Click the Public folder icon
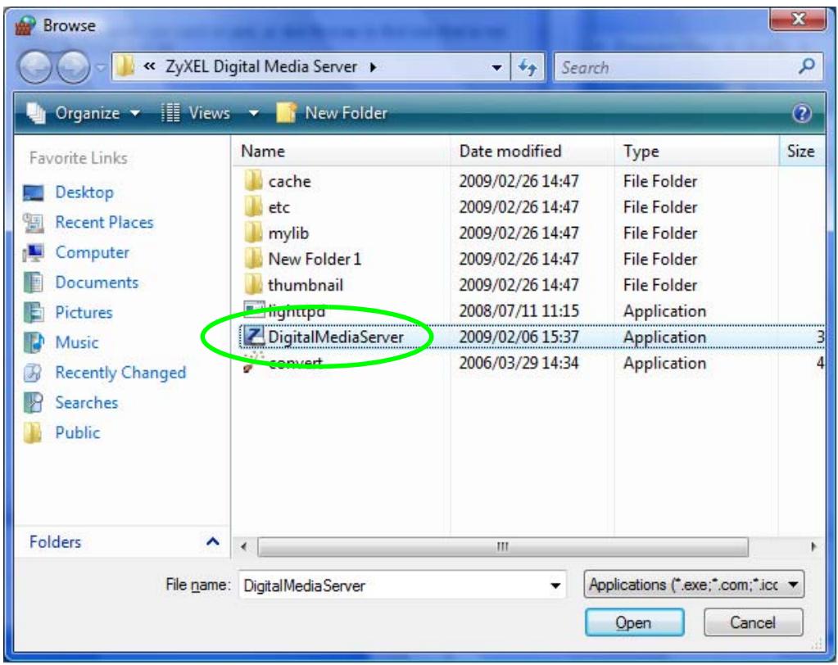The height and width of the screenshot is (665, 838). tap(33, 432)
